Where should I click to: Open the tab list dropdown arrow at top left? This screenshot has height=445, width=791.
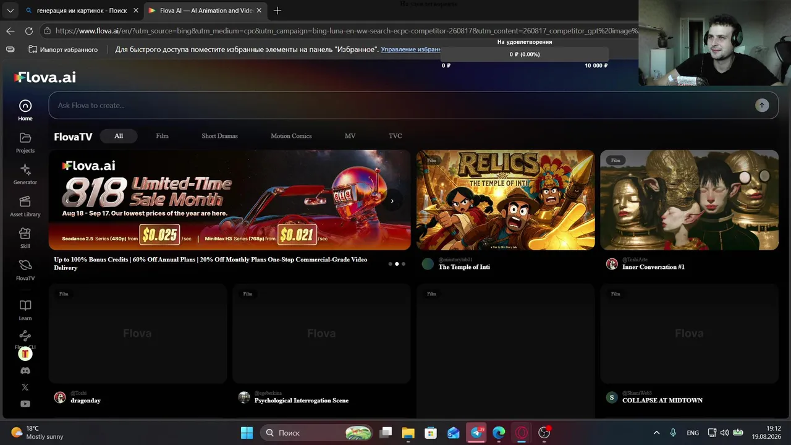(x=10, y=11)
